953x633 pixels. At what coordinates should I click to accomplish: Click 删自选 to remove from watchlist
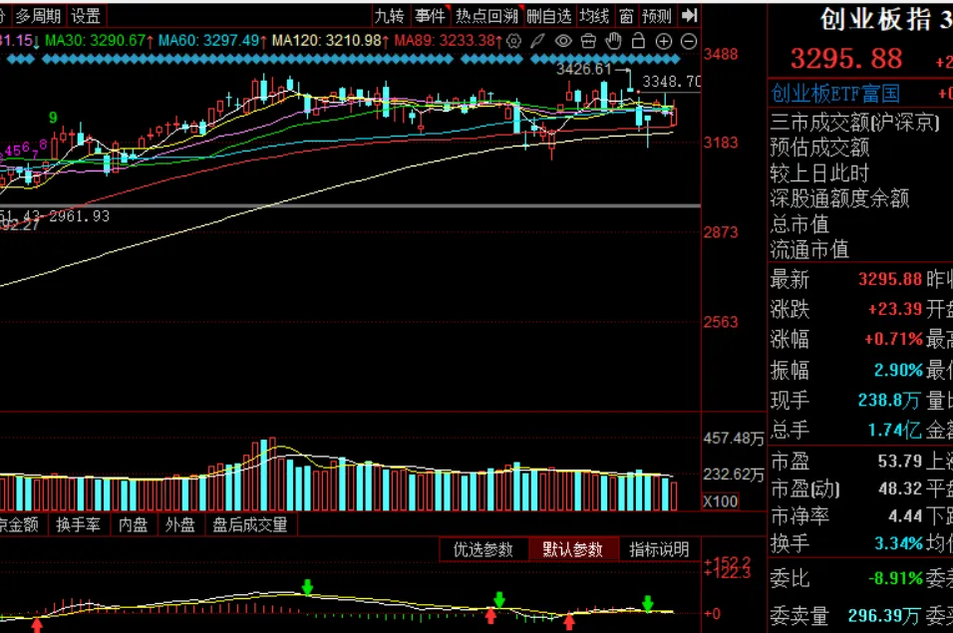pyautogui.click(x=549, y=16)
